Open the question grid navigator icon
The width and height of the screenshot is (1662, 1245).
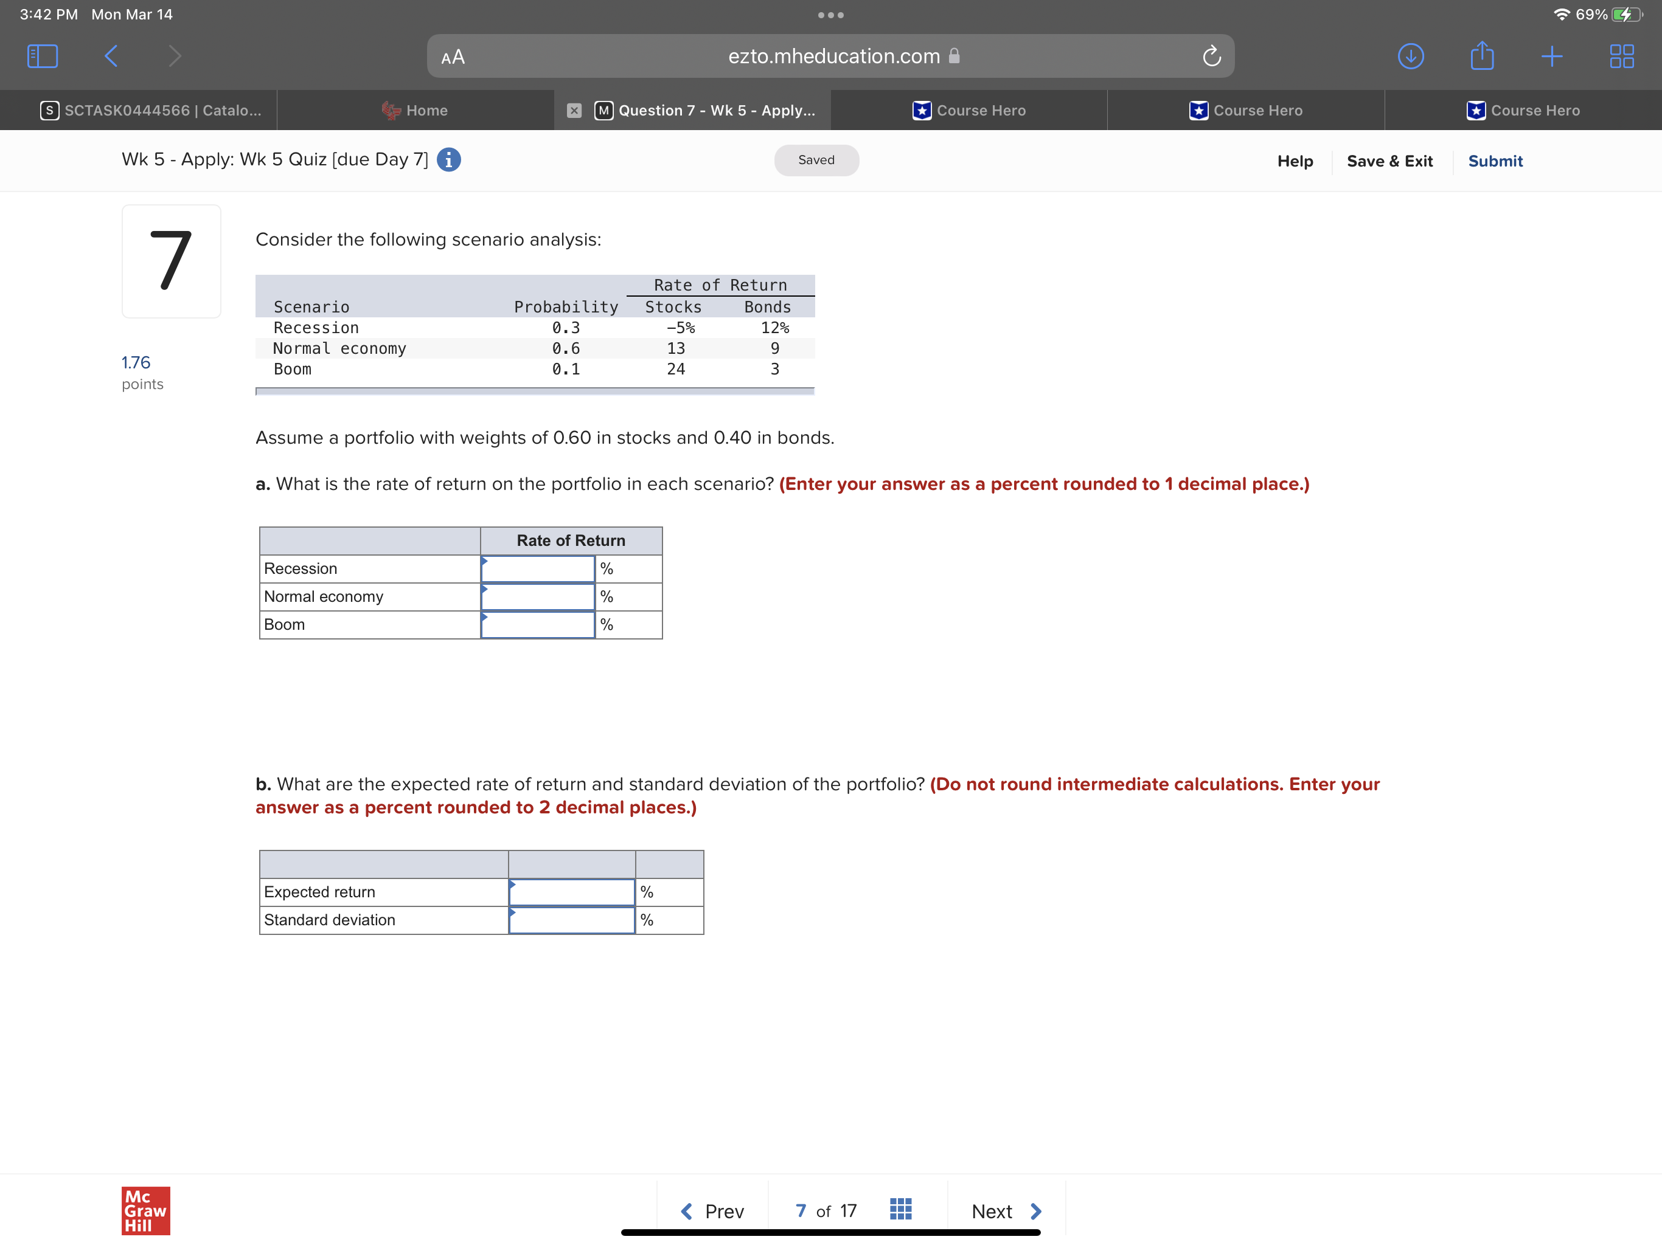[900, 1210]
